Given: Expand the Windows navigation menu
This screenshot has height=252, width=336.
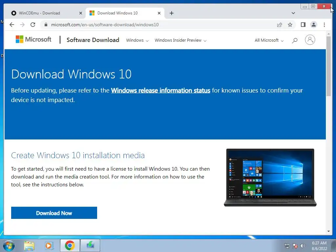Looking at the screenshot, I should pyautogui.click(x=137, y=40).
